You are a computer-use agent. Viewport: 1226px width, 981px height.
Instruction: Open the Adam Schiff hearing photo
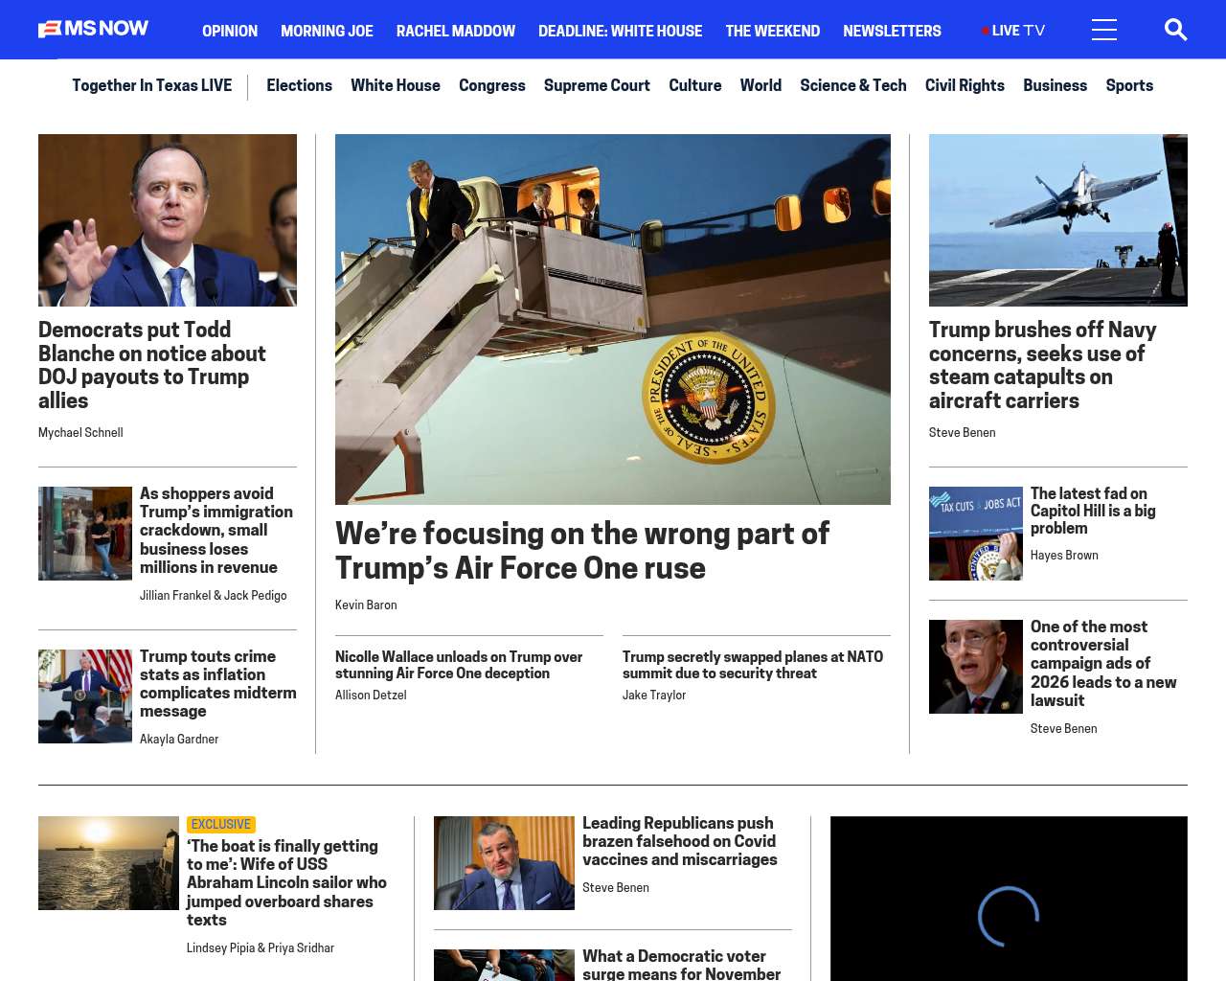tap(168, 220)
